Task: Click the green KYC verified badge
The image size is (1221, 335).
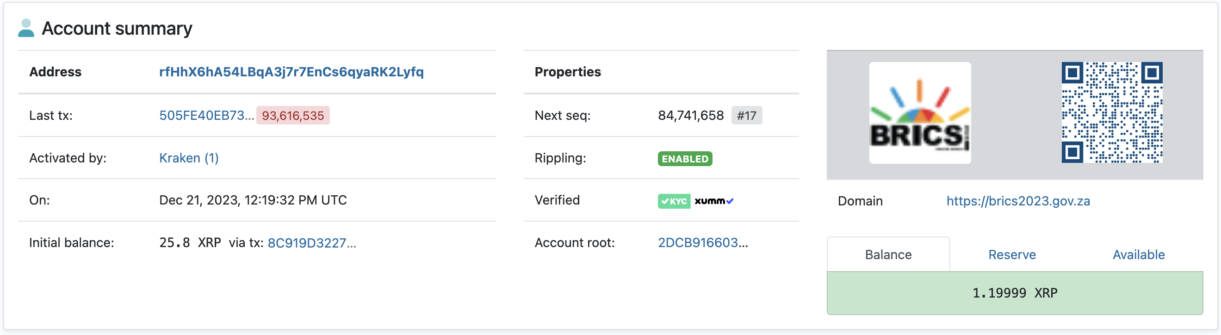Action: (674, 201)
